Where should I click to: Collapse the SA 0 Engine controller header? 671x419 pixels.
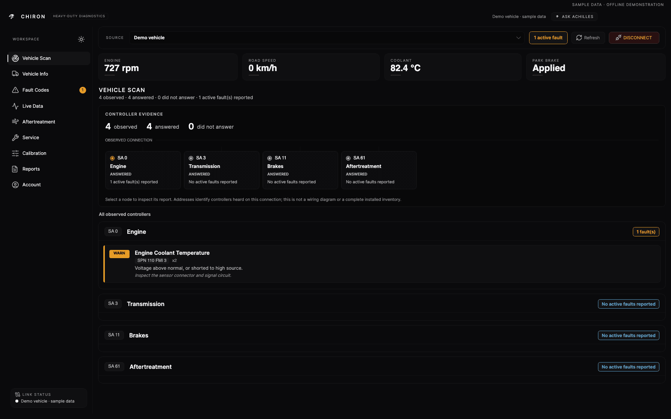tap(382, 232)
